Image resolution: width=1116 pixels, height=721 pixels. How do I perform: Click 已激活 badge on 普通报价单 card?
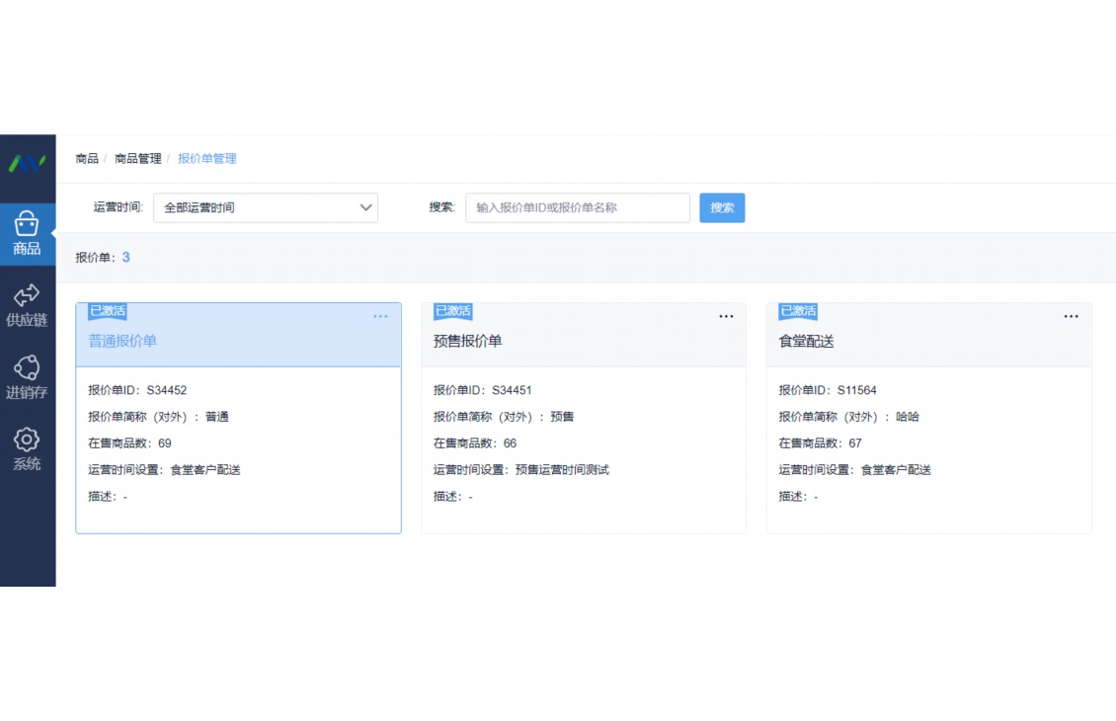click(x=108, y=311)
